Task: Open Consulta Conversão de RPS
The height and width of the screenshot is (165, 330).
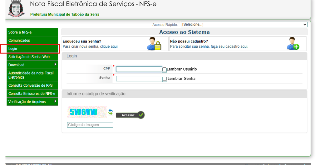Action: click(x=30, y=85)
